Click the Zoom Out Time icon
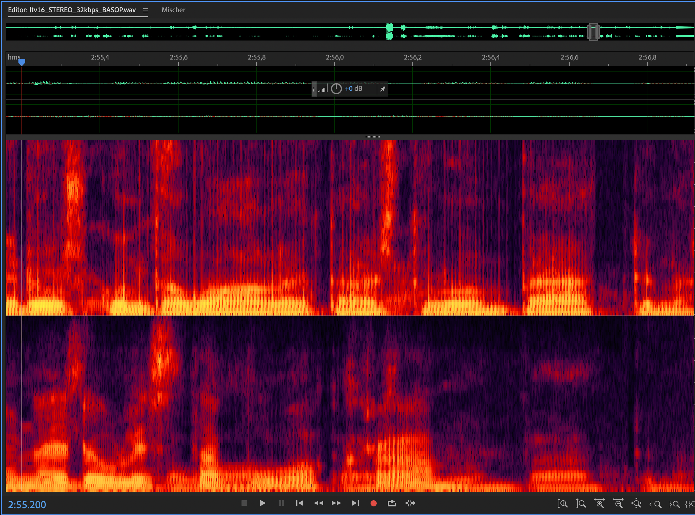This screenshot has width=695, height=515. click(618, 503)
